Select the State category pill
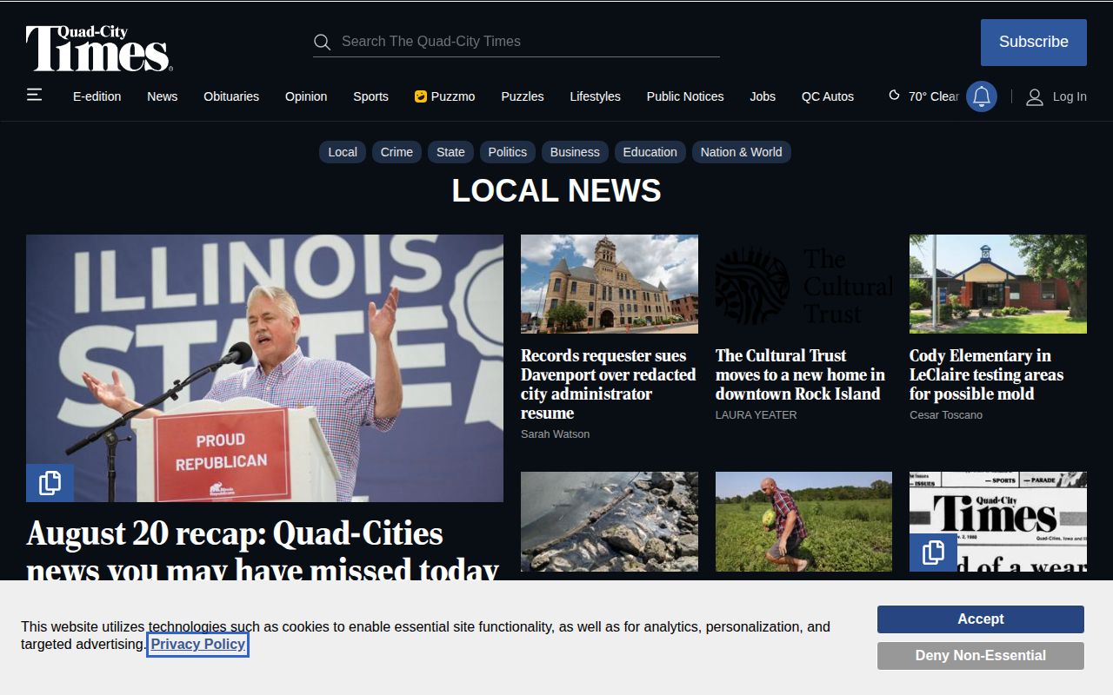The image size is (1113, 695). click(x=450, y=152)
